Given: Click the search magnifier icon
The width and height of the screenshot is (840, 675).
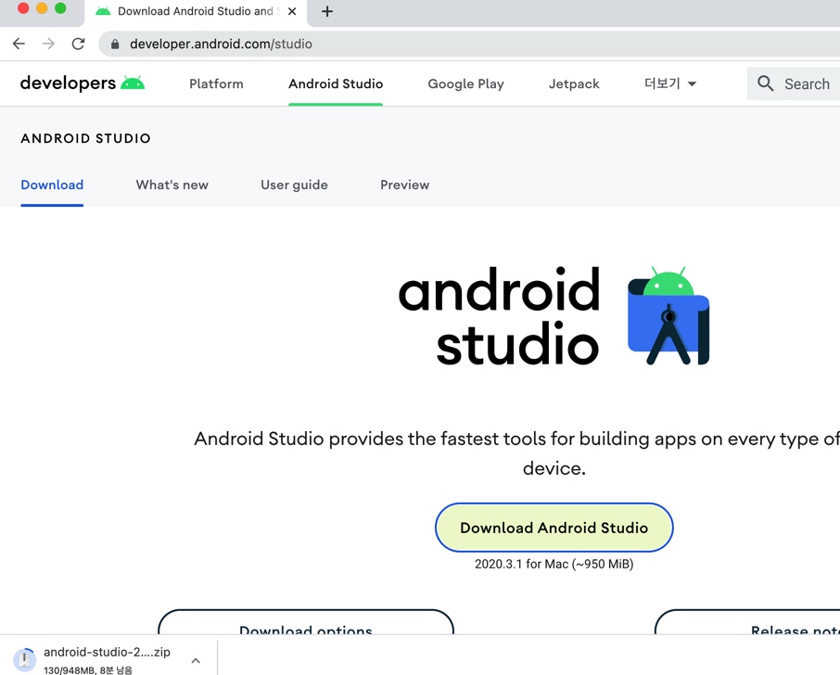Looking at the screenshot, I should pyautogui.click(x=766, y=83).
